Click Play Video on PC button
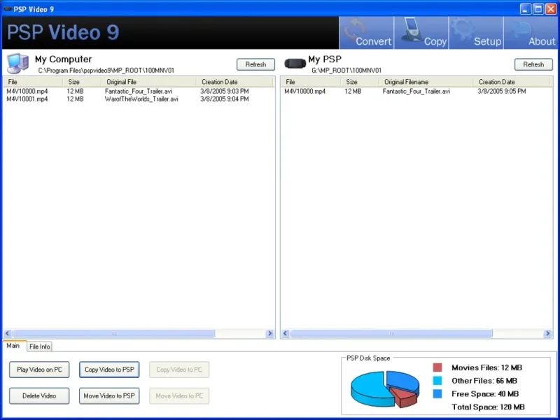The height and width of the screenshot is (420, 560). point(39,370)
